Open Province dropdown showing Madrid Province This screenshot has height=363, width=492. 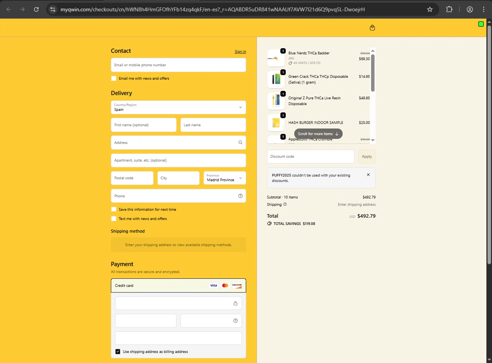[225, 178]
